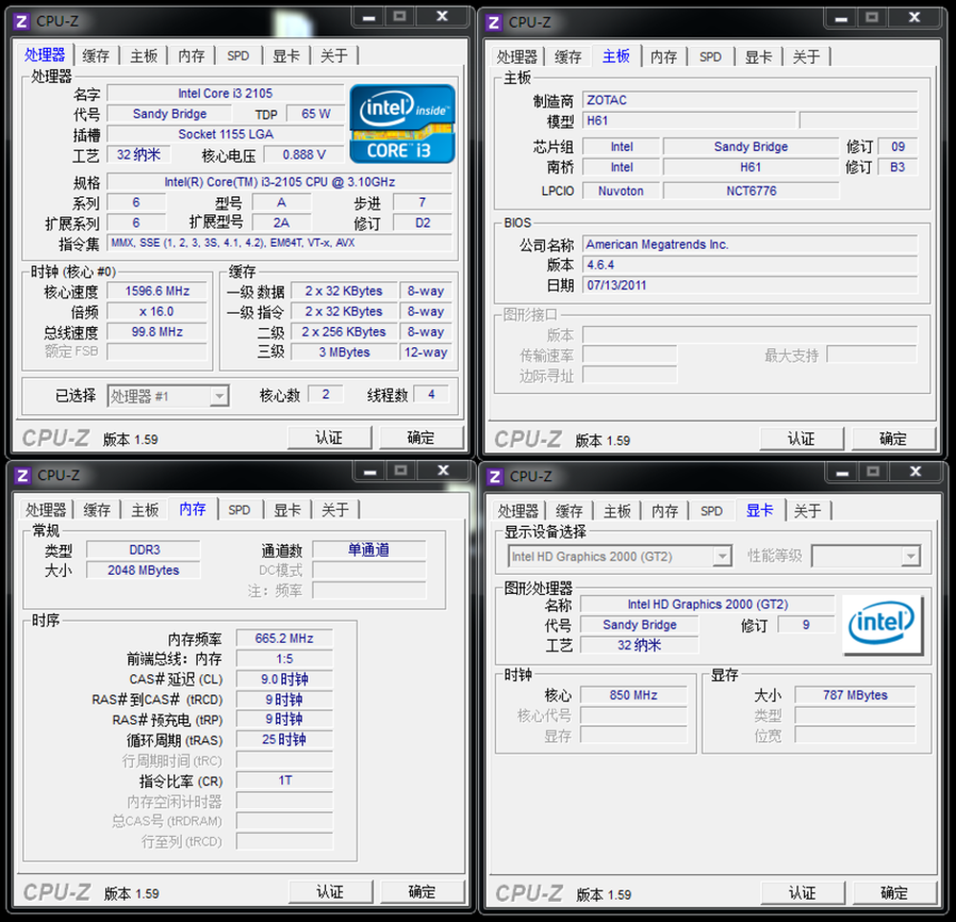Click the Socket 1155 LGA value
The image size is (956, 922).
[x=225, y=134]
